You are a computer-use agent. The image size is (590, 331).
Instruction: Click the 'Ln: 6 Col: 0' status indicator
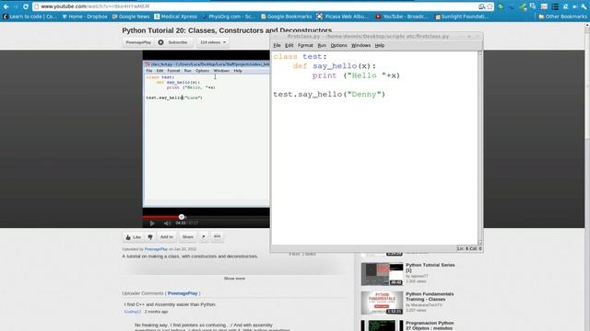pos(469,248)
